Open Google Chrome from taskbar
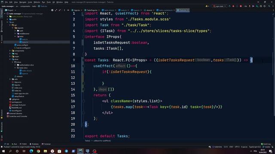The width and height of the screenshot is (275, 154). pyautogui.click(x=38, y=151)
